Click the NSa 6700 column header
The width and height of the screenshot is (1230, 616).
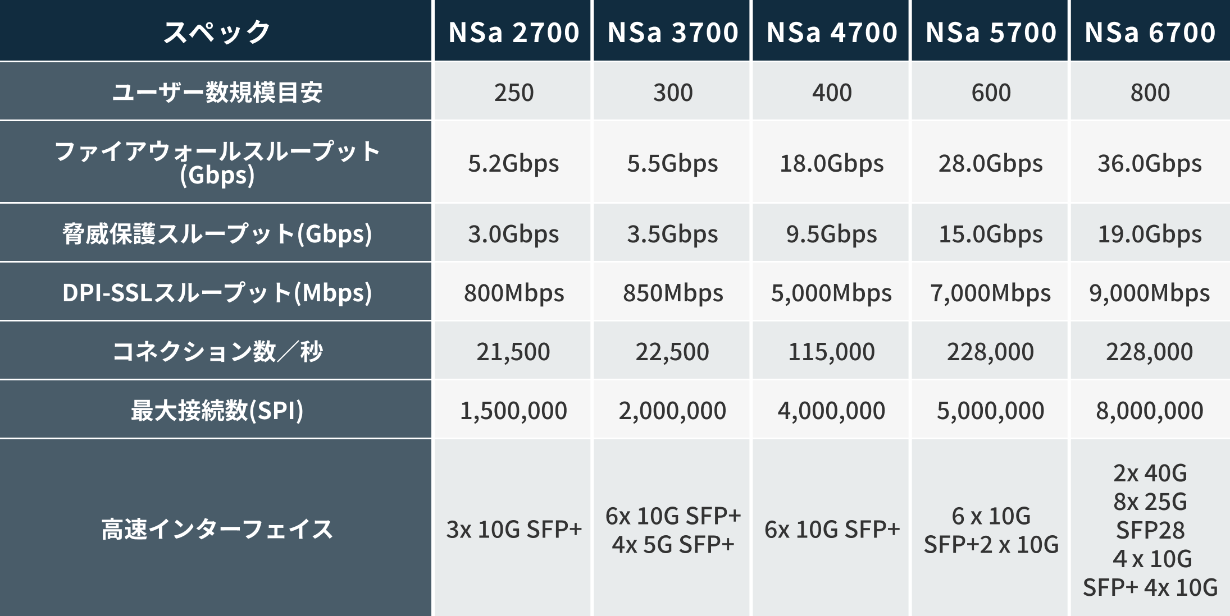click(x=1150, y=30)
